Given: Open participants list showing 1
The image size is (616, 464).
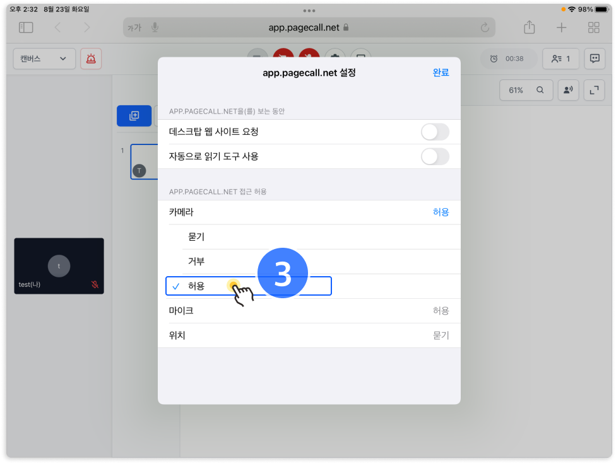Looking at the screenshot, I should 560,59.
